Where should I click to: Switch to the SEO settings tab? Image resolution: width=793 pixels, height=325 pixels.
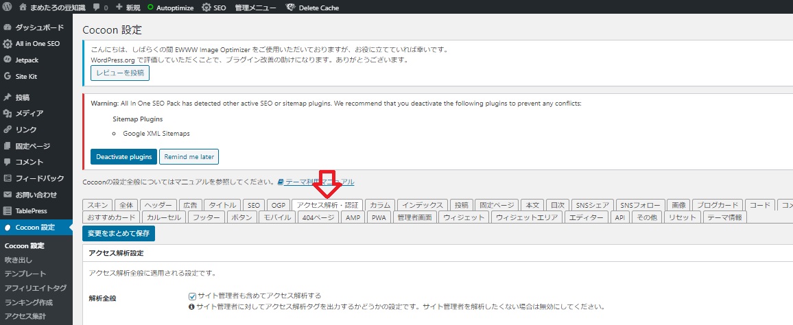254,205
